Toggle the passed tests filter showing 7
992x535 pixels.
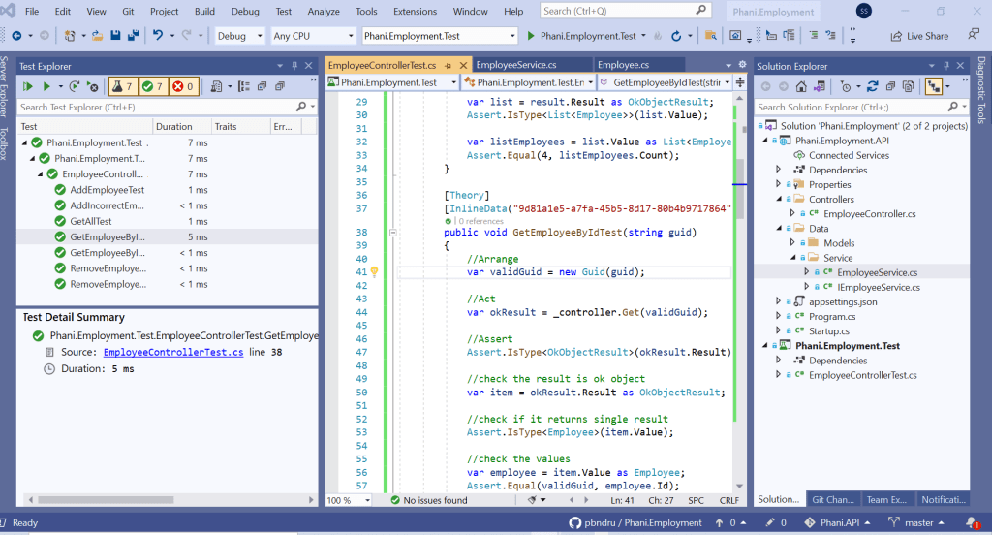pyautogui.click(x=153, y=86)
